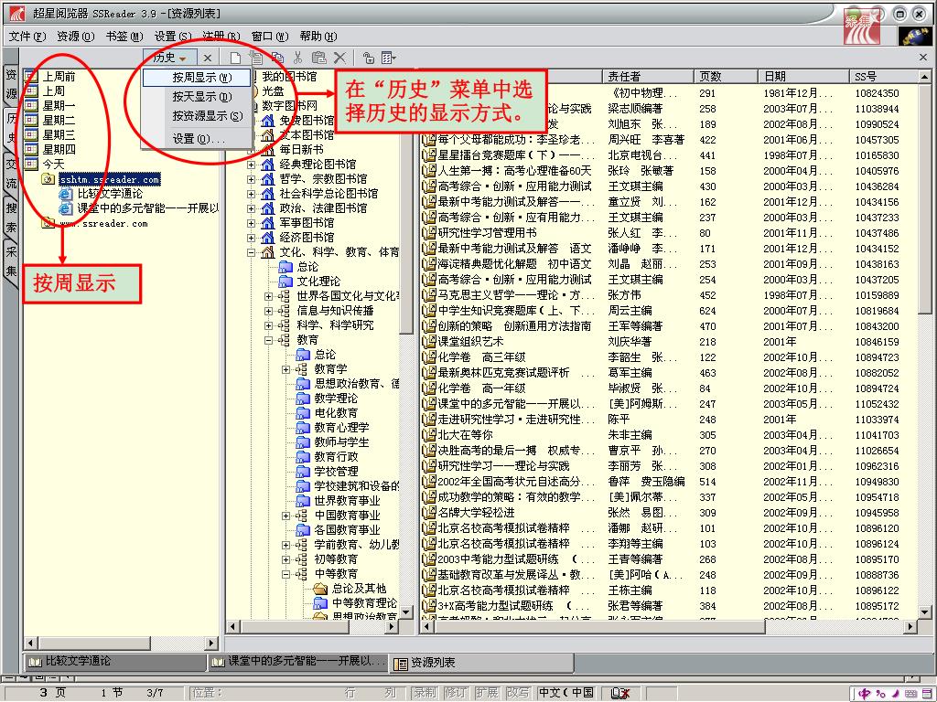Expand 中国教育事业 tree node
Screen dimensions: 937x702
pos(286,516)
